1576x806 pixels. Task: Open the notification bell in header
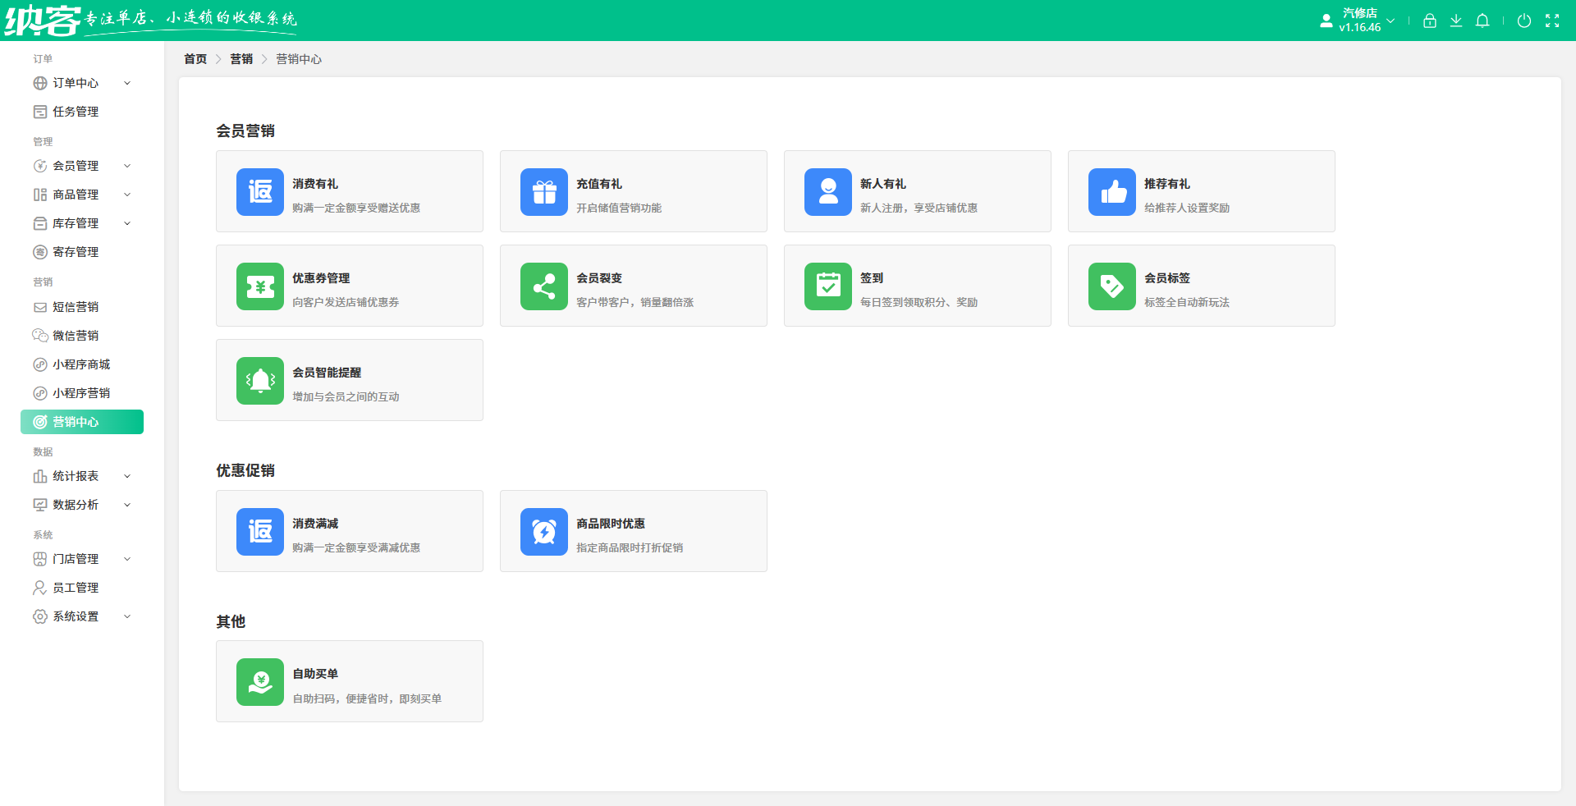(1482, 21)
